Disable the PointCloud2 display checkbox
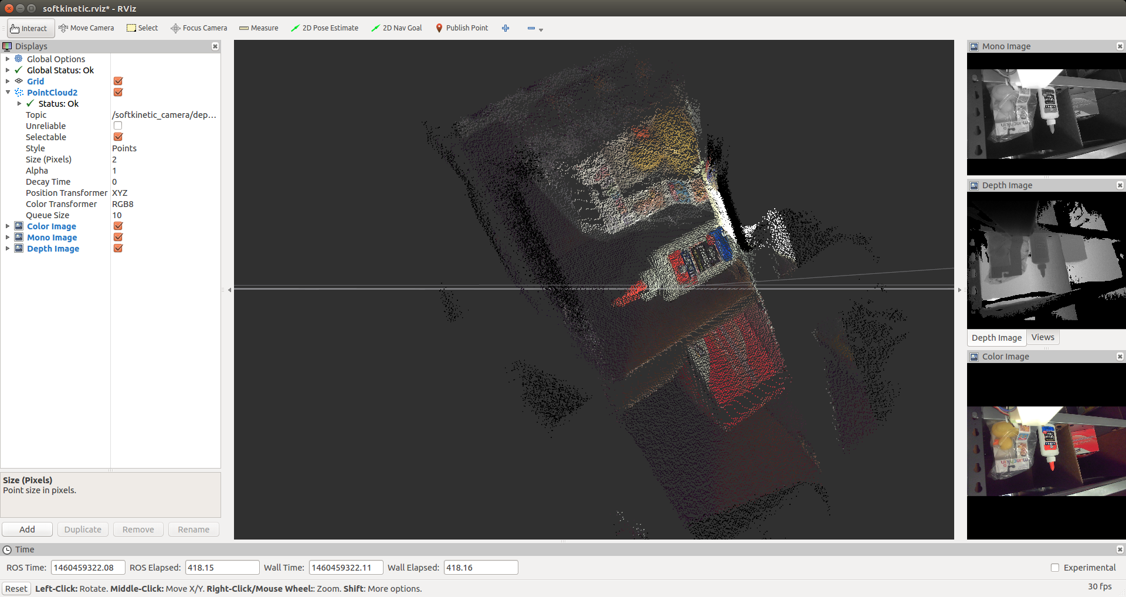The height and width of the screenshot is (597, 1126). click(118, 92)
